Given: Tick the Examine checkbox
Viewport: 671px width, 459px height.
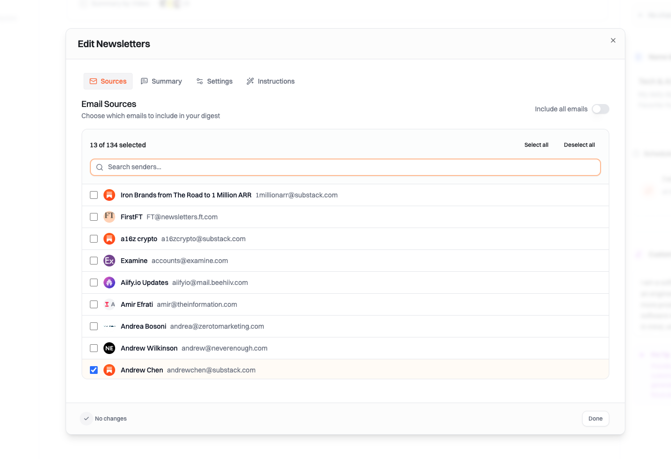Looking at the screenshot, I should (94, 261).
